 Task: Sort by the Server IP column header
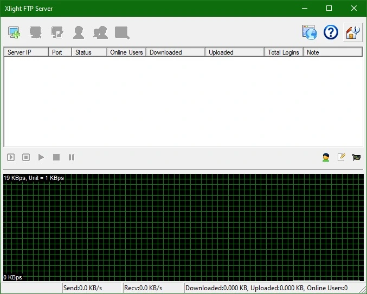(x=27, y=52)
